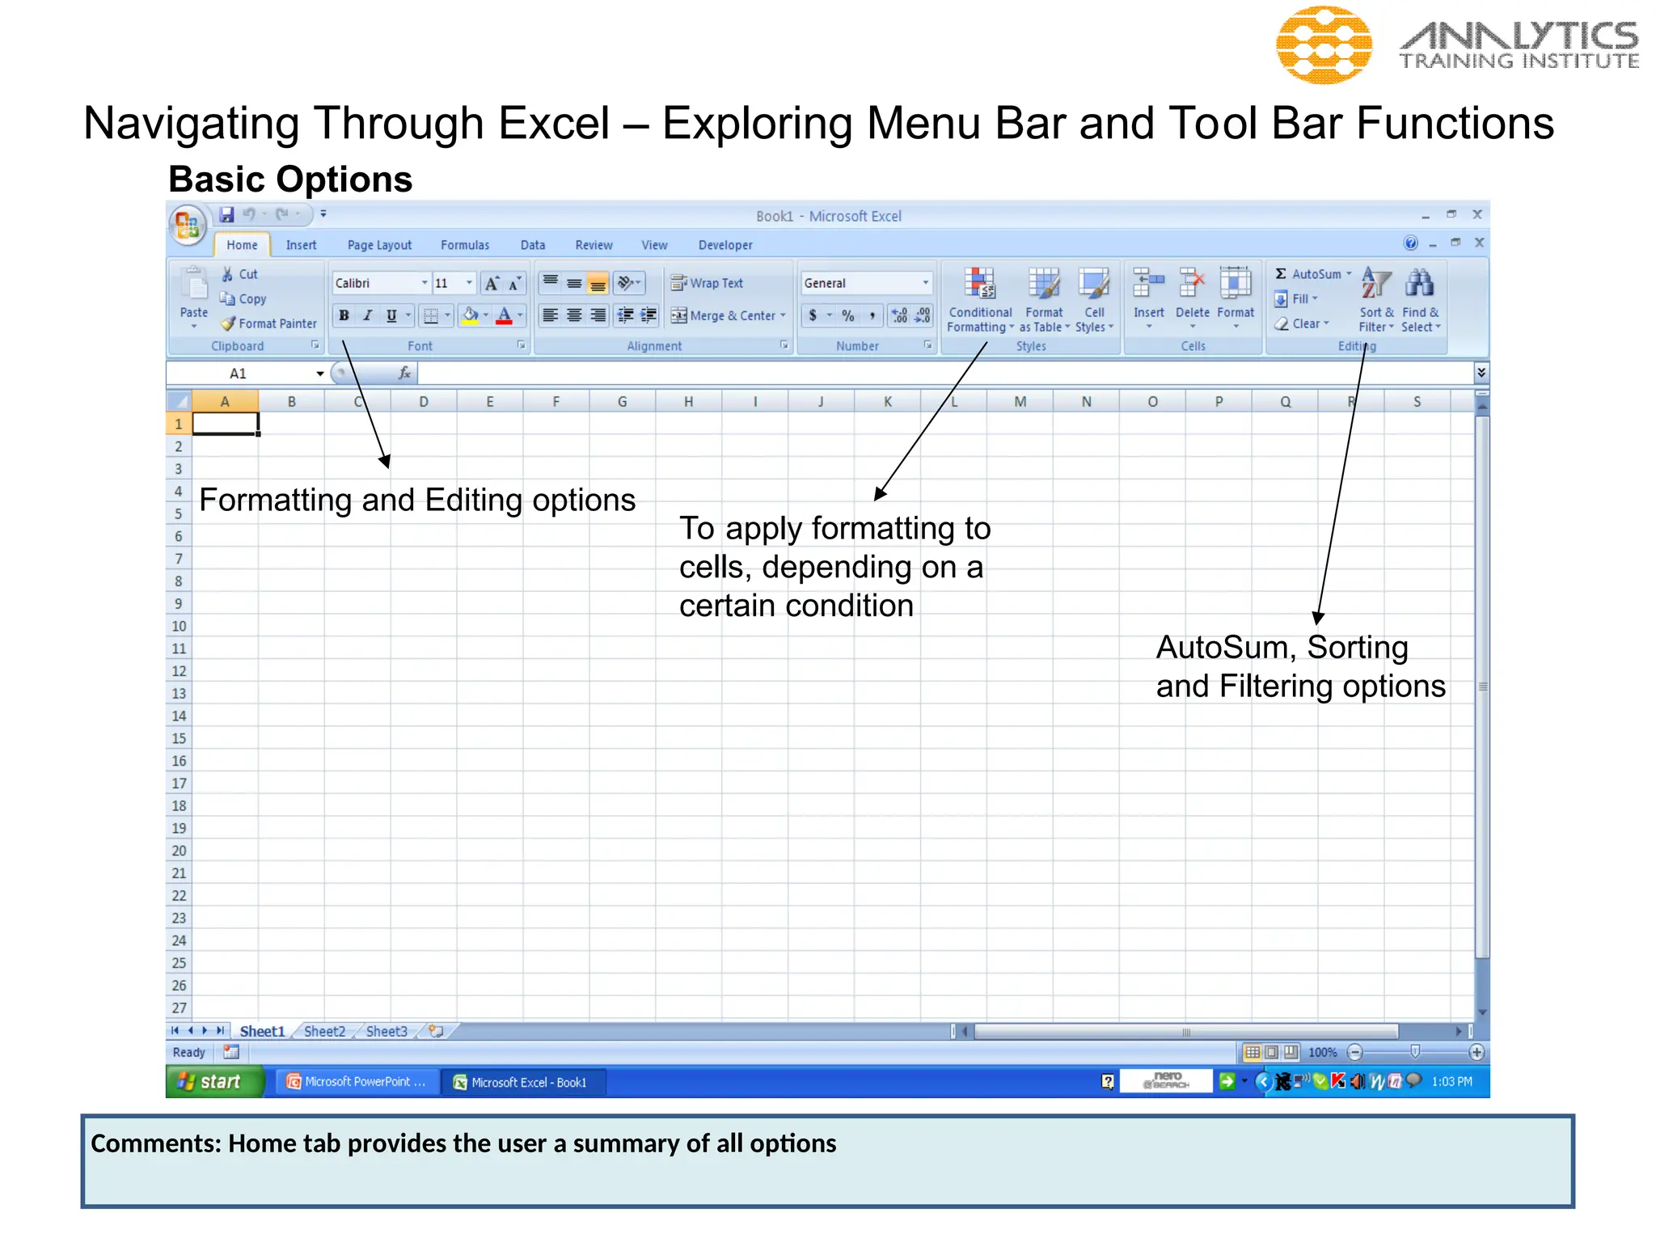Switch to the Review tab
The width and height of the screenshot is (1656, 1242).
tap(594, 245)
